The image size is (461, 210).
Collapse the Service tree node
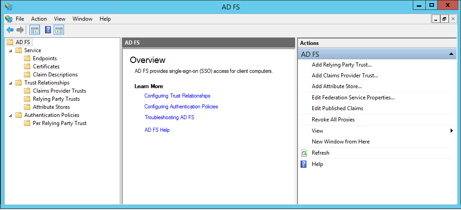point(10,50)
